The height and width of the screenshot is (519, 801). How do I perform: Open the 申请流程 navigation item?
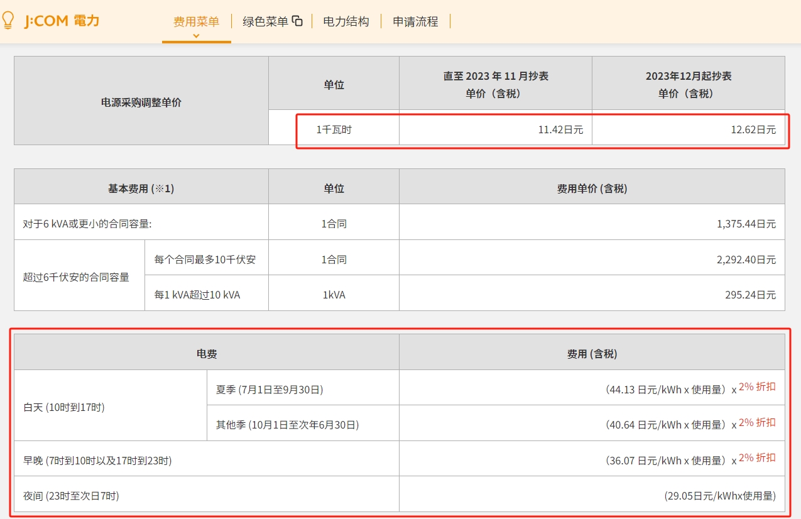coord(415,21)
